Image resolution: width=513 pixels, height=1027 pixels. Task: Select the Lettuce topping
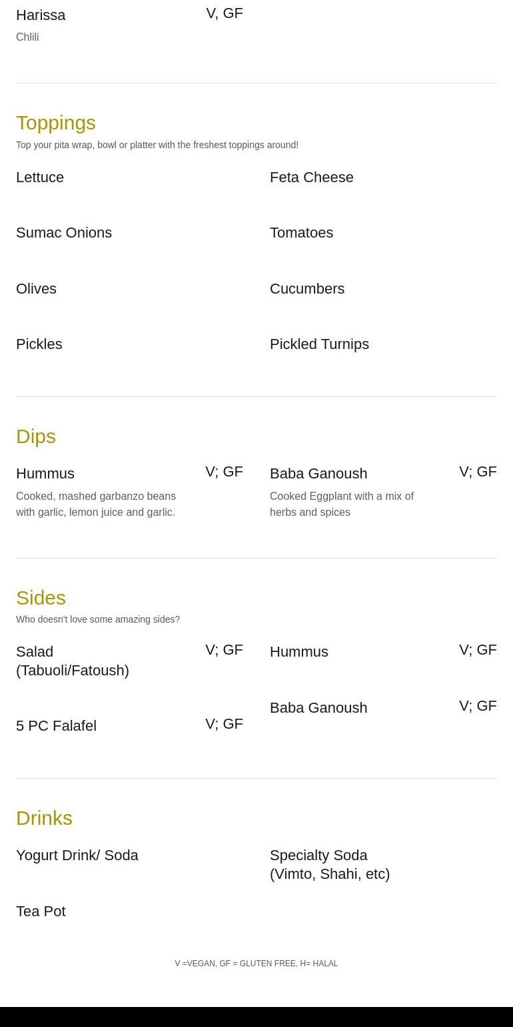[x=40, y=178]
